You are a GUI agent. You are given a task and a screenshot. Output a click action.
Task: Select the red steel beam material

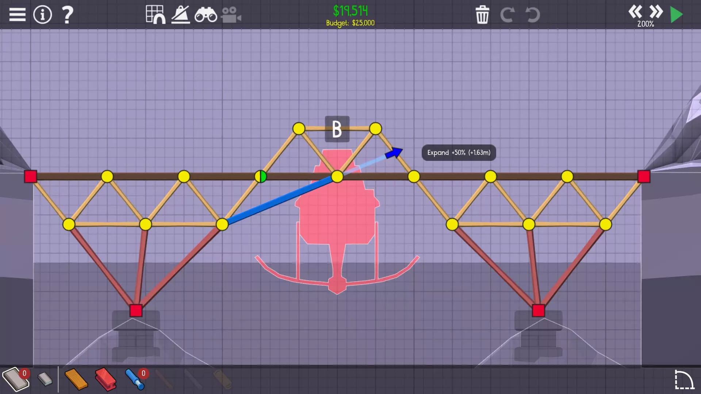coord(106,379)
